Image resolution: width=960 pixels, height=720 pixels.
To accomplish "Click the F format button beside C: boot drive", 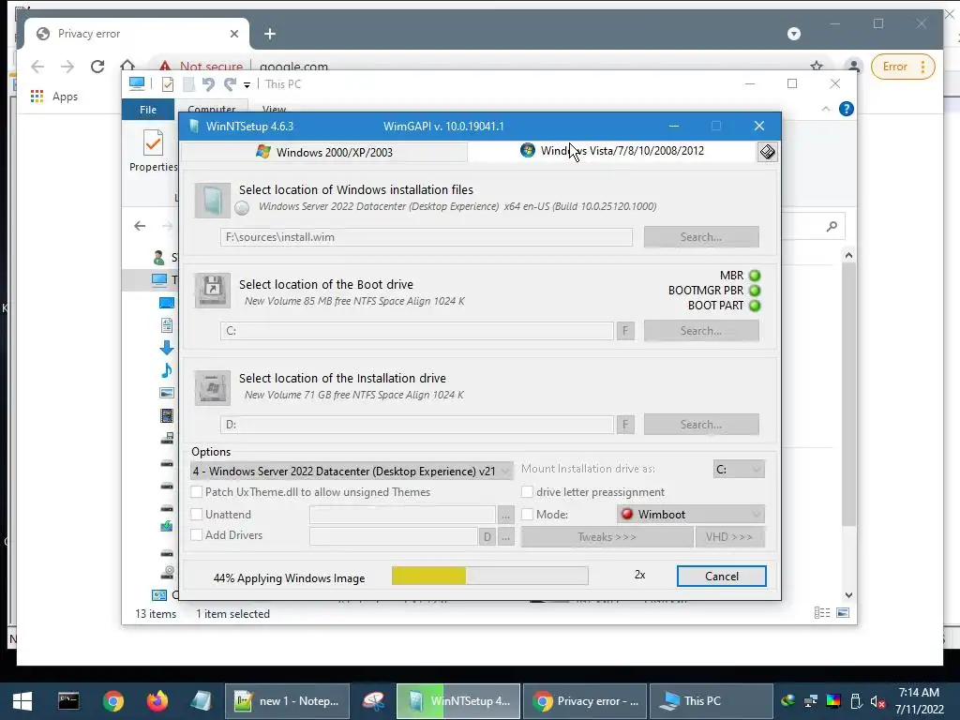I will [x=625, y=331].
